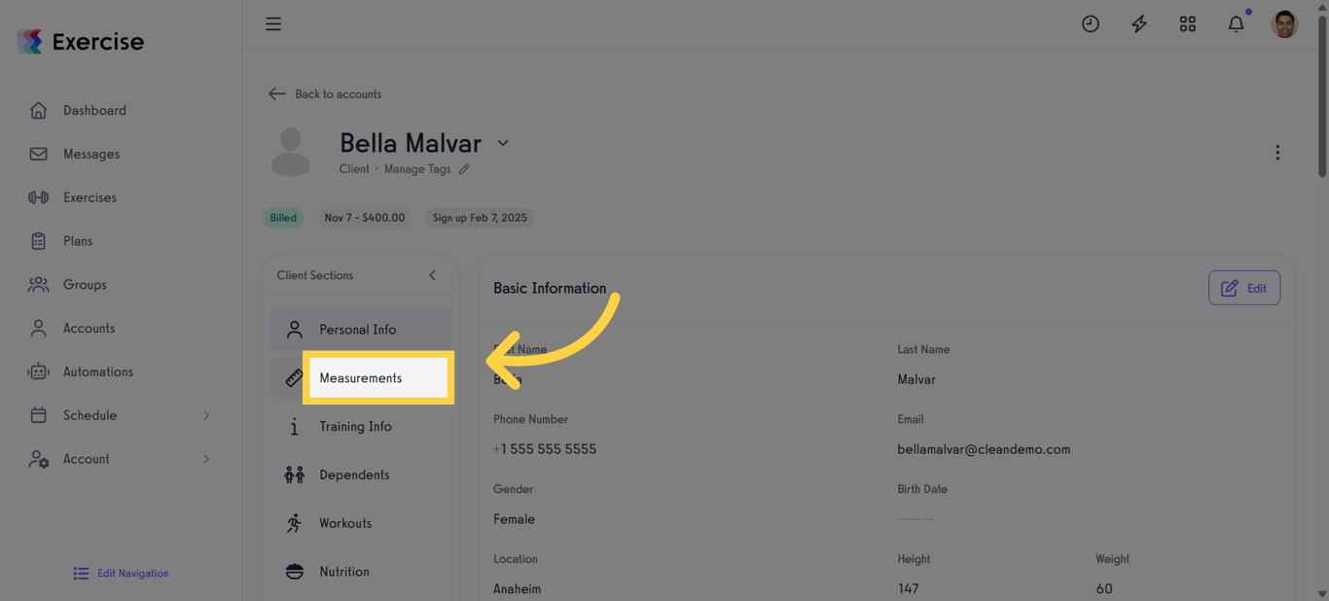Open the apps grid icon

pyautogui.click(x=1188, y=24)
